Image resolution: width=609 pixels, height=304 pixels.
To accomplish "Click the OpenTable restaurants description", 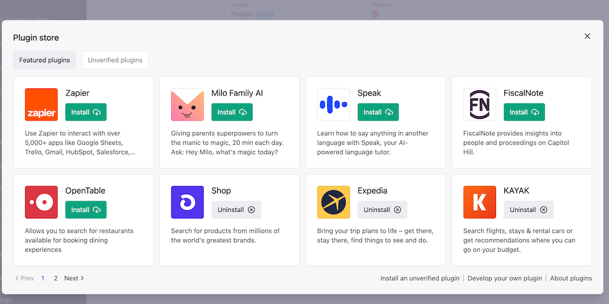I will tap(79, 240).
